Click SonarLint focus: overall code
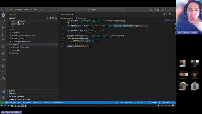The height and width of the screenshot is (114, 202). (x=53, y=103)
